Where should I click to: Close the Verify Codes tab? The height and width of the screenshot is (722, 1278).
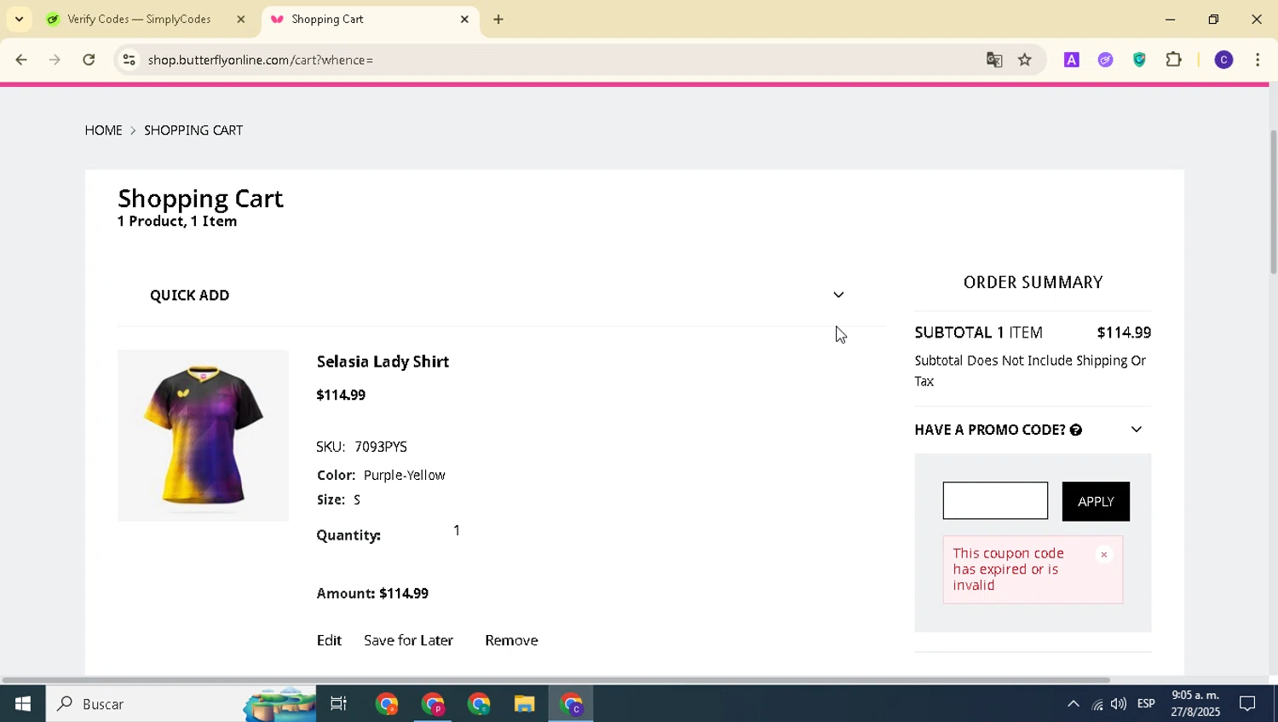tap(240, 19)
